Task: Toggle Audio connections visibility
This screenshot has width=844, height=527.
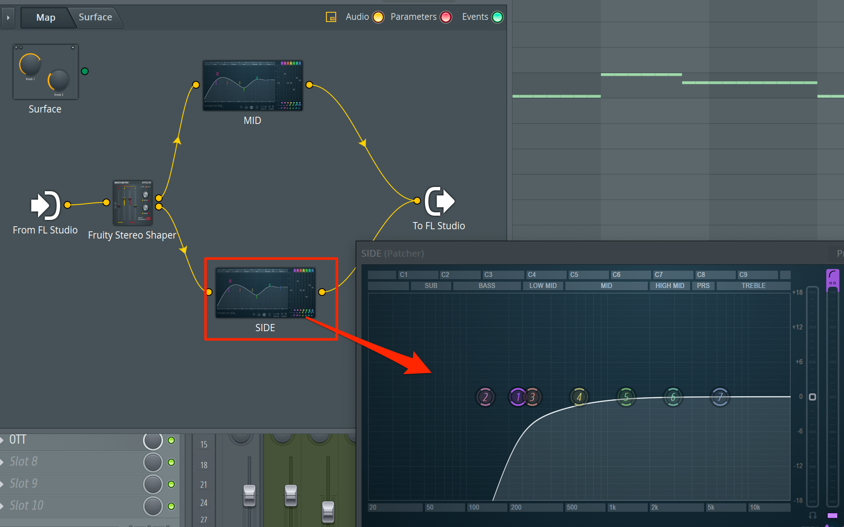Action: point(378,17)
